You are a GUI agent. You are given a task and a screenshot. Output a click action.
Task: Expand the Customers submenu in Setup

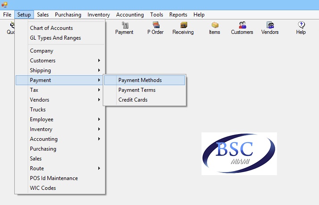pyautogui.click(x=60, y=61)
